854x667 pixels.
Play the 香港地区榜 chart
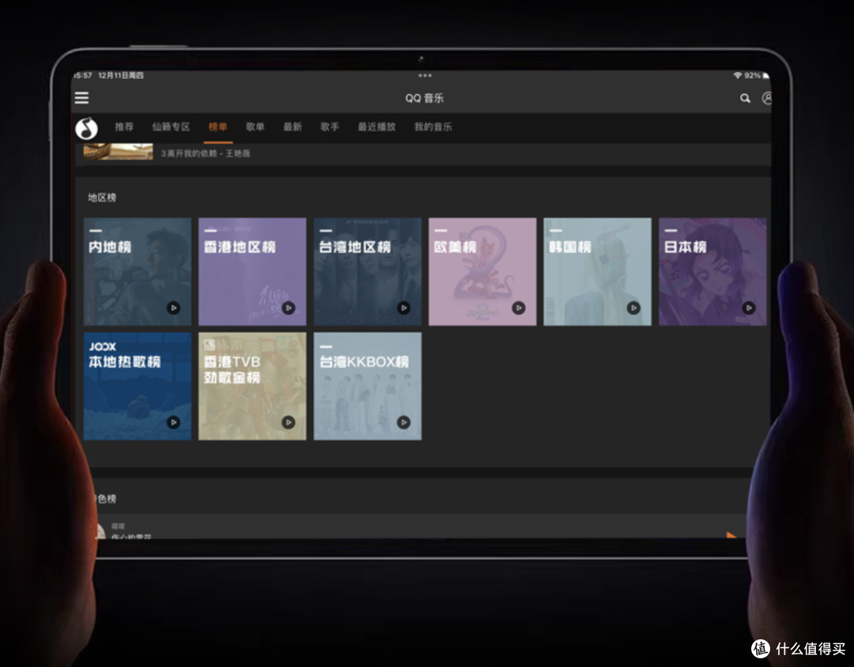(289, 308)
